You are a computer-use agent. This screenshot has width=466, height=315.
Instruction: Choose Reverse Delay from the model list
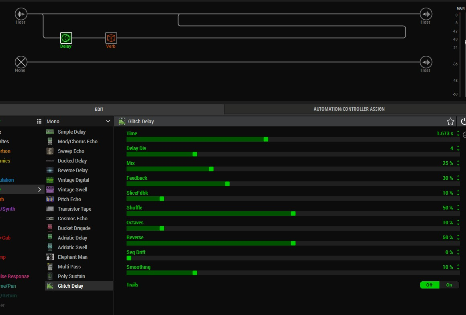click(x=72, y=171)
